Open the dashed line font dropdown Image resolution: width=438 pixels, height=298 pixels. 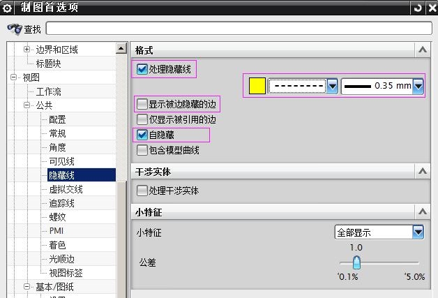[333, 86]
